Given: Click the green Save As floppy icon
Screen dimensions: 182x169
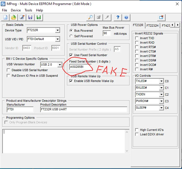Looking at the screenshot, I should point(39,18).
